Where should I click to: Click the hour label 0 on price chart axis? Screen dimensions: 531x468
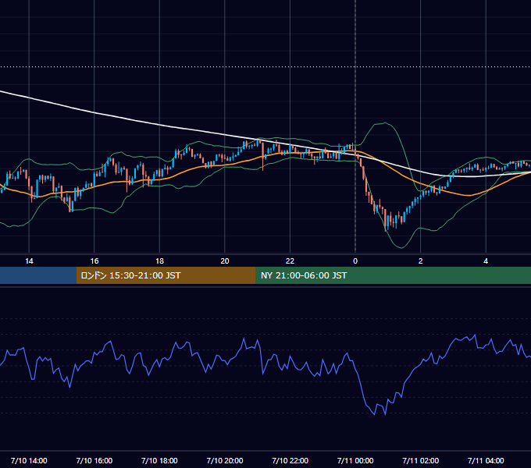click(x=355, y=261)
